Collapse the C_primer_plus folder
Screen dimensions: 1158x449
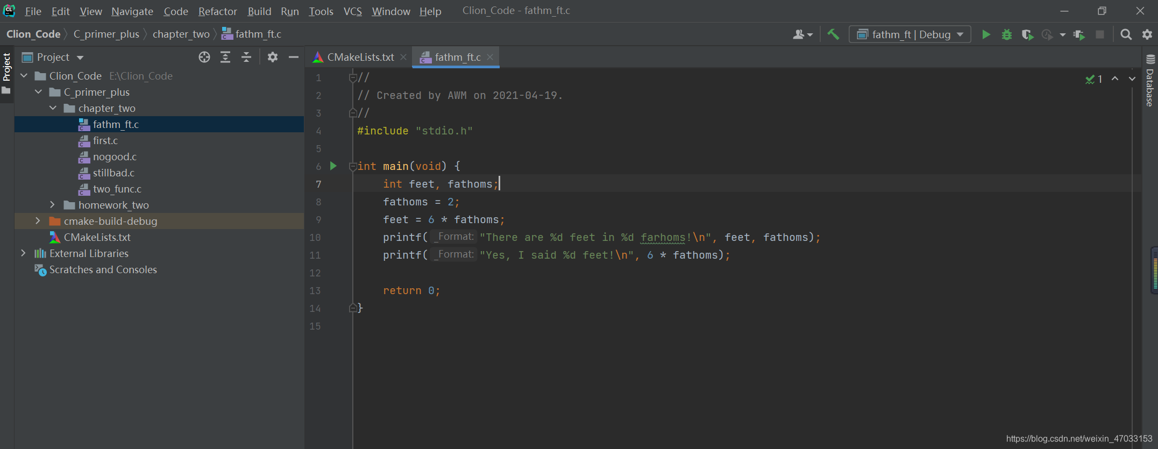pyautogui.click(x=38, y=92)
